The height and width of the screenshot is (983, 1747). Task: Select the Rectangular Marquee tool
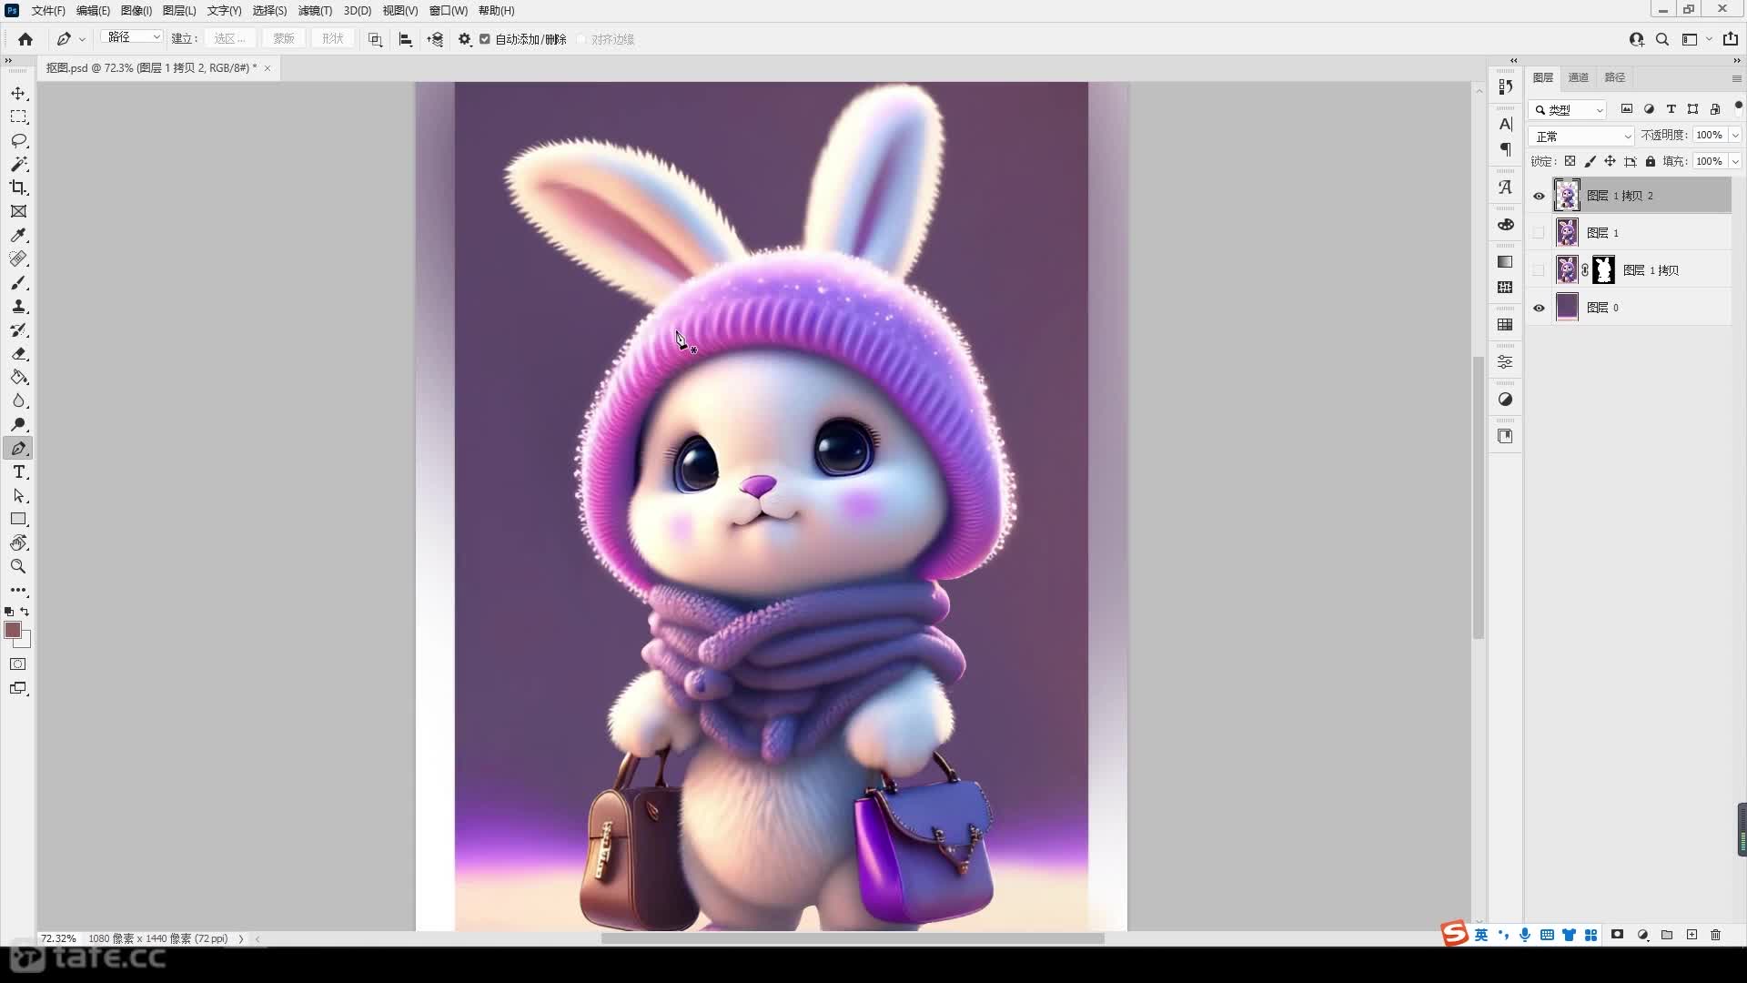coord(18,117)
